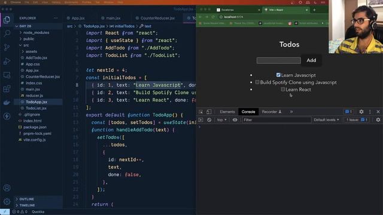Open Explorer more actions ellipsis
The image size is (383, 215).
point(56,18)
